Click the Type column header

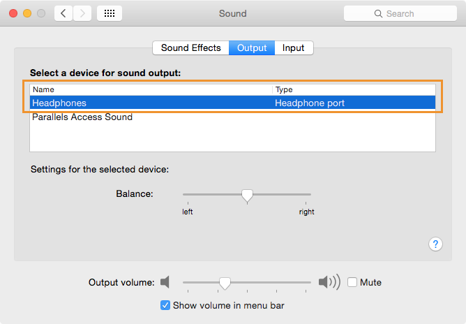pyautogui.click(x=354, y=89)
